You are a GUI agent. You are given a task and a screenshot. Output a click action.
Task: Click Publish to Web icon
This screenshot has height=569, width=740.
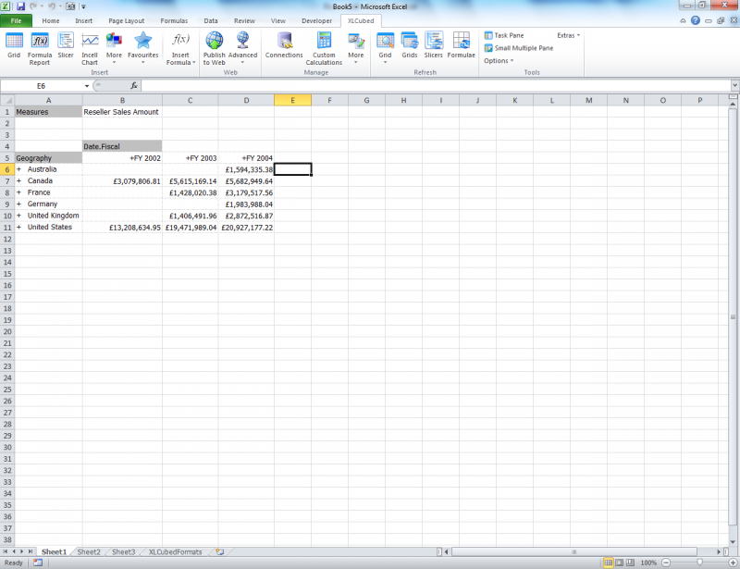click(214, 45)
